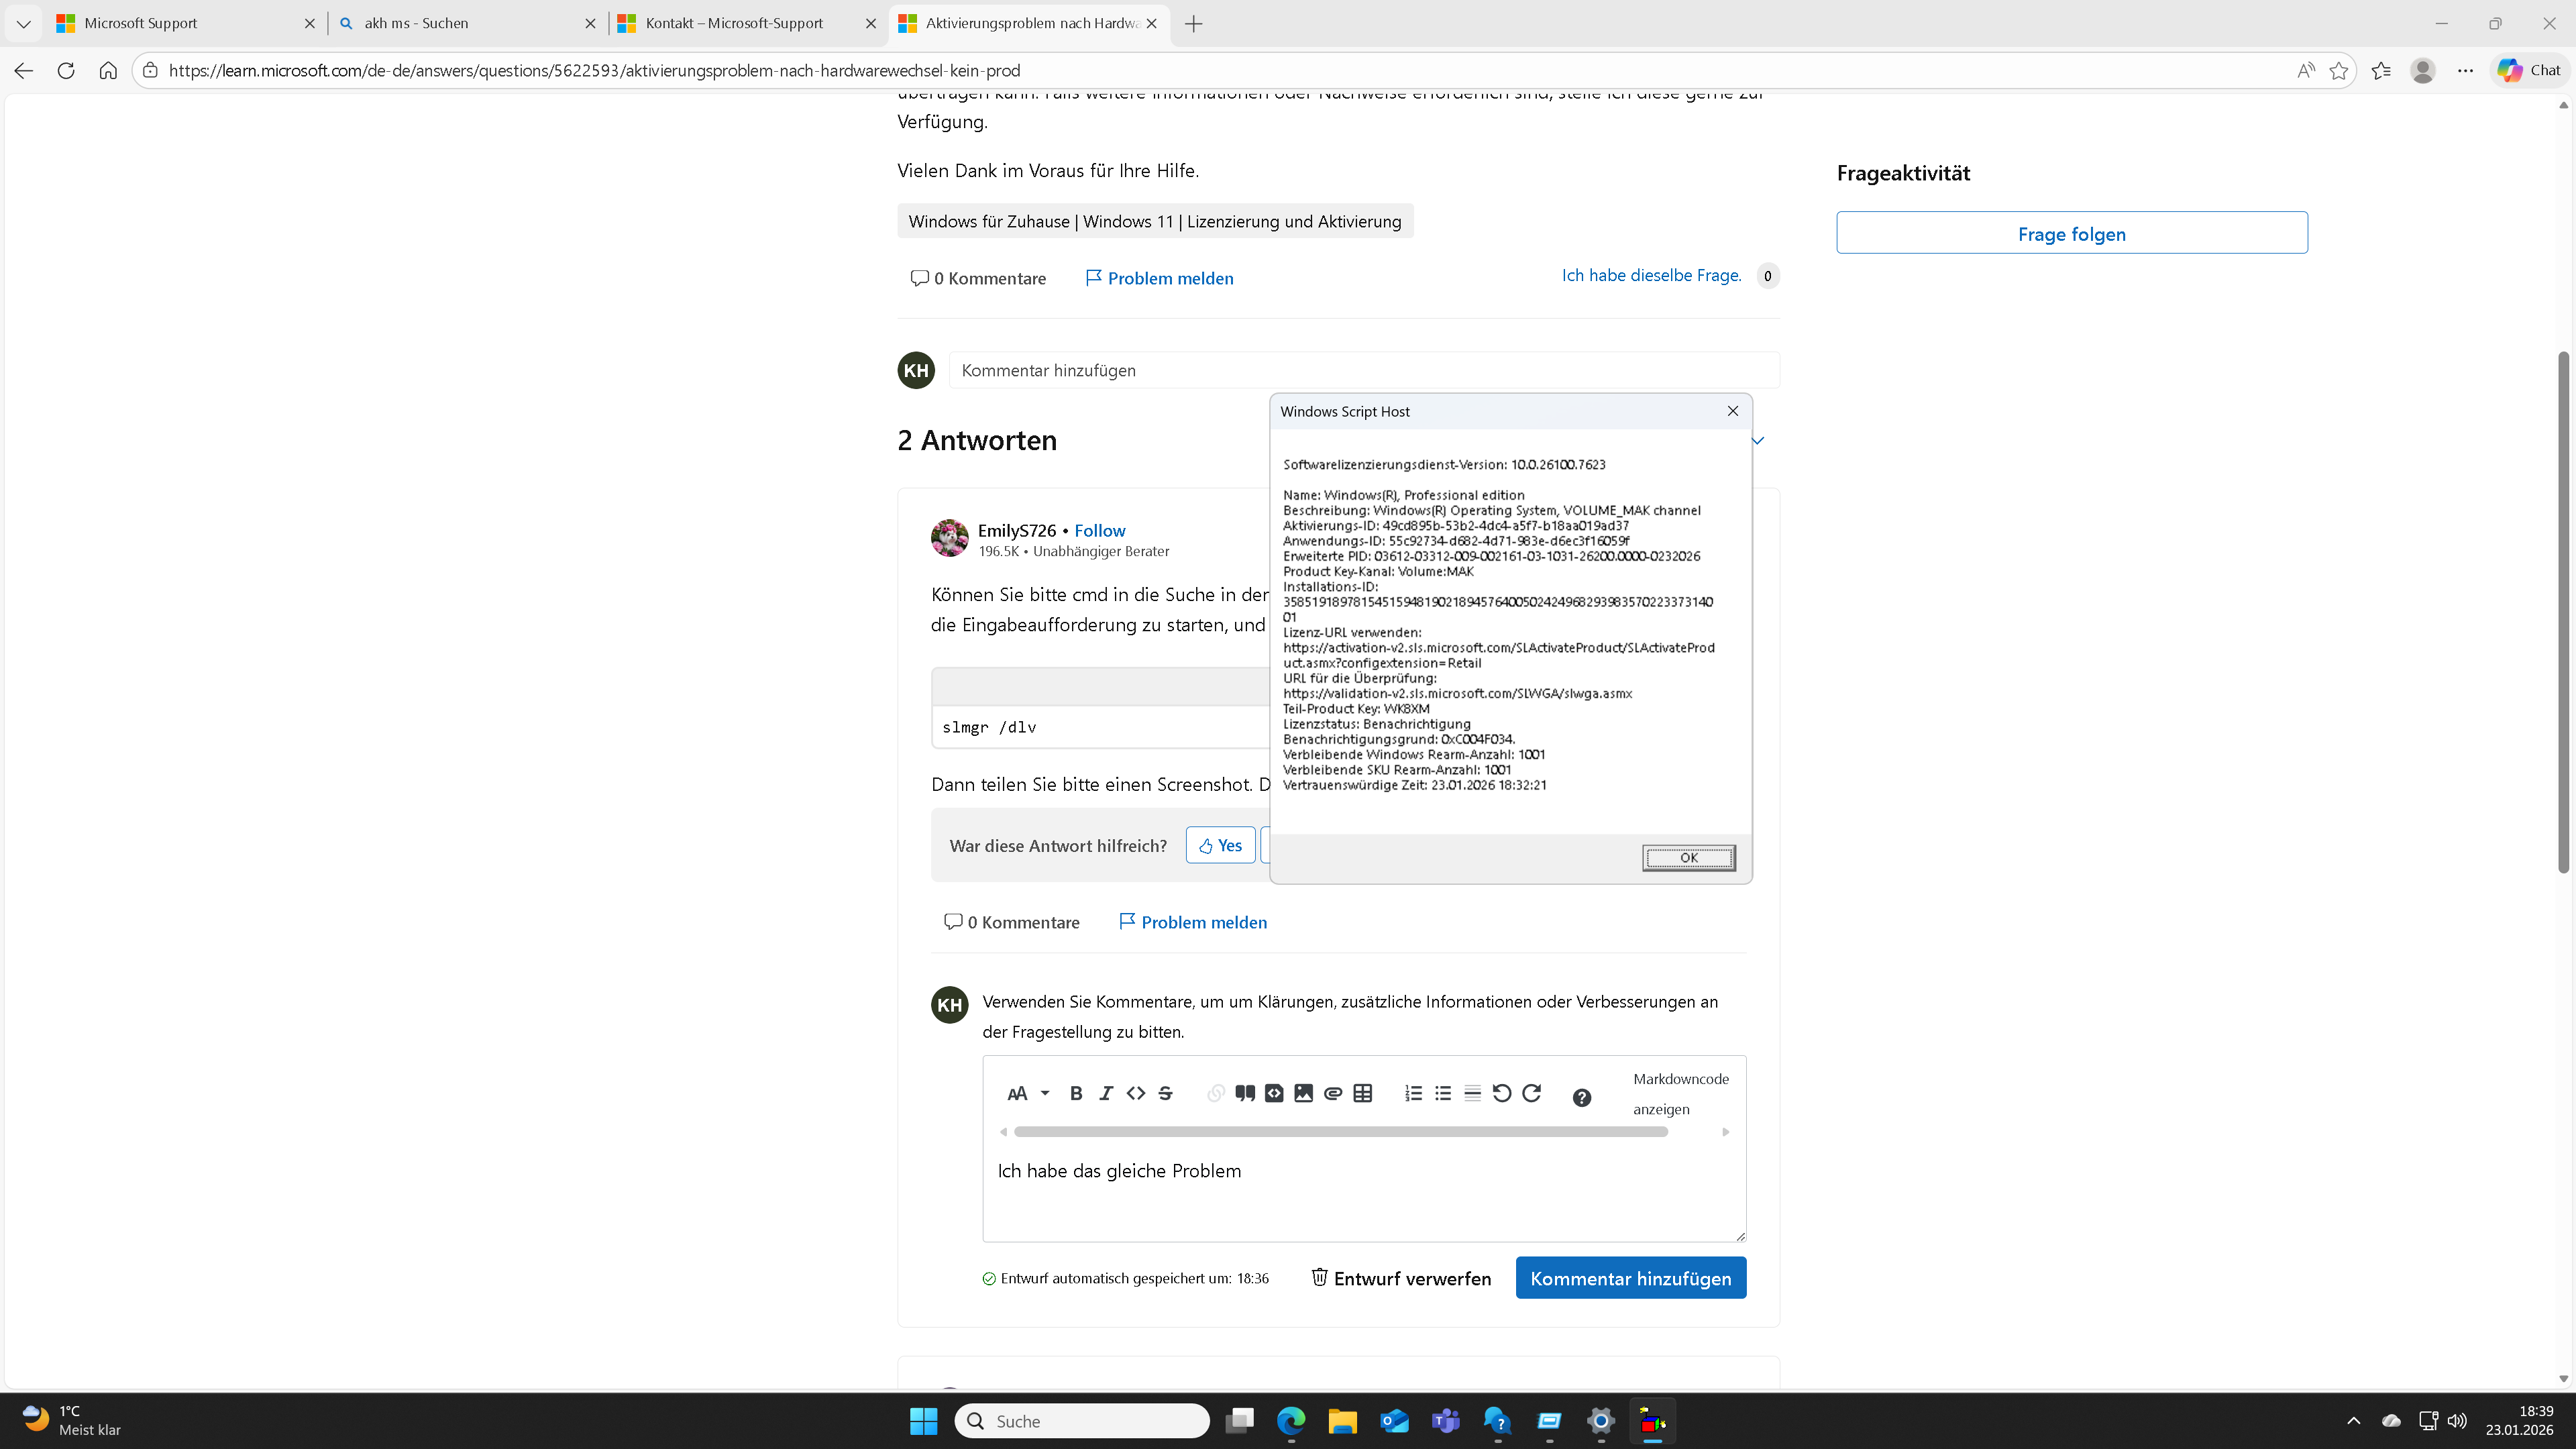Insert a code block in comment

[1274, 1093]
